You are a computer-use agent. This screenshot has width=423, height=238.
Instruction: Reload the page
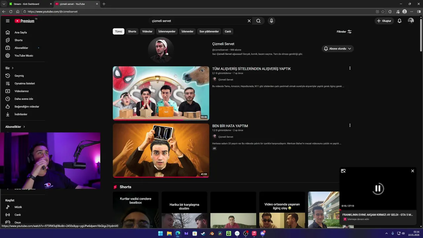click(x=11, y=12)
